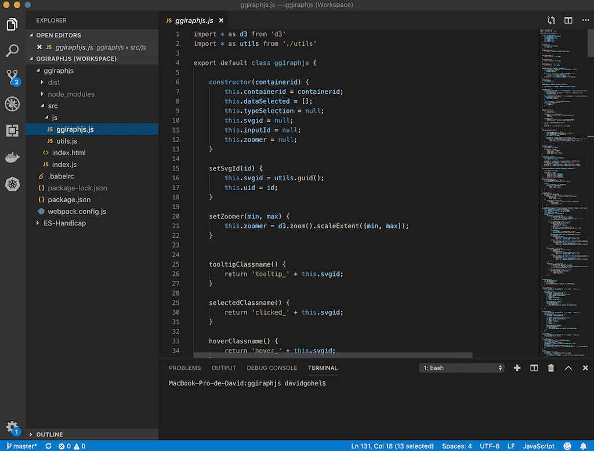Open utils.js in the file tree
This screenshot has height=451, width=594.
pyautogui.click(x=92, y=141)
